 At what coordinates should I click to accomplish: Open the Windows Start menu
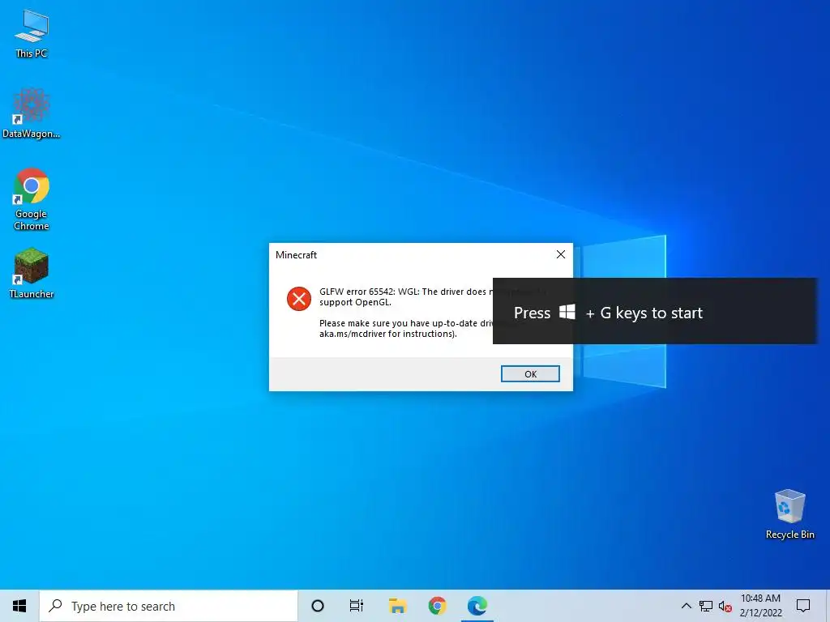click(x=19, y=606)
